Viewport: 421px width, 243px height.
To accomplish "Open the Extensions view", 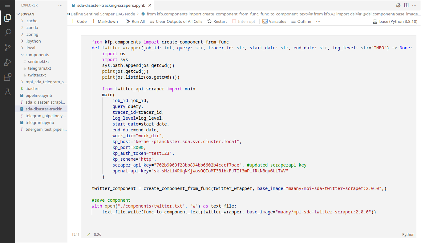I will click(8, 77).
